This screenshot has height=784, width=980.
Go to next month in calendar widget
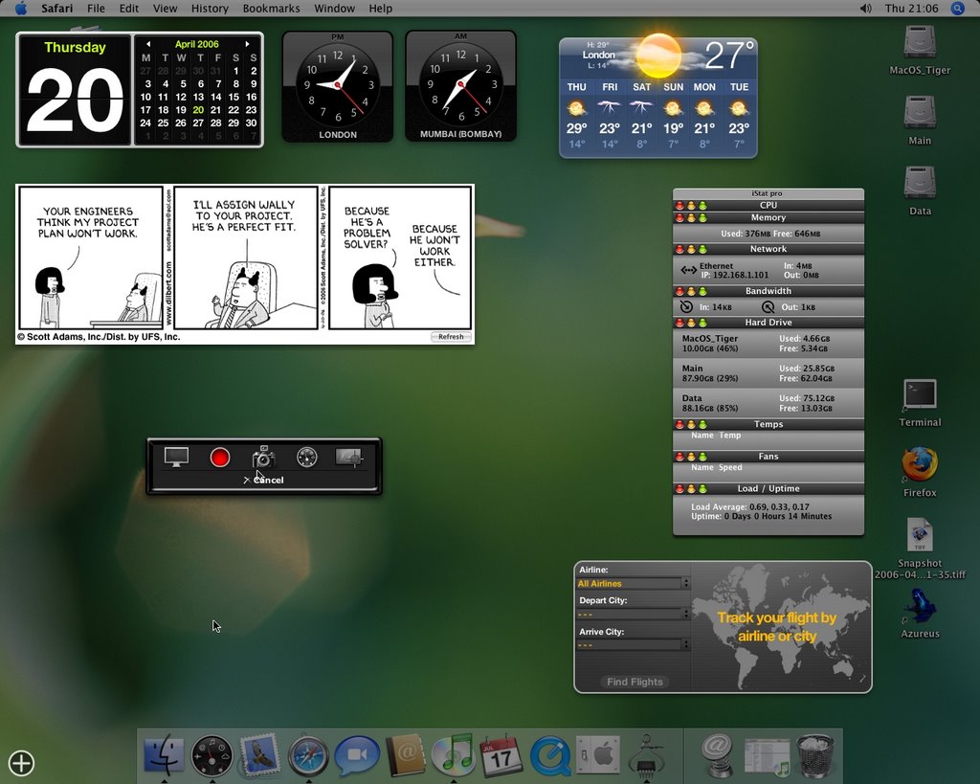tap(248, 44)
